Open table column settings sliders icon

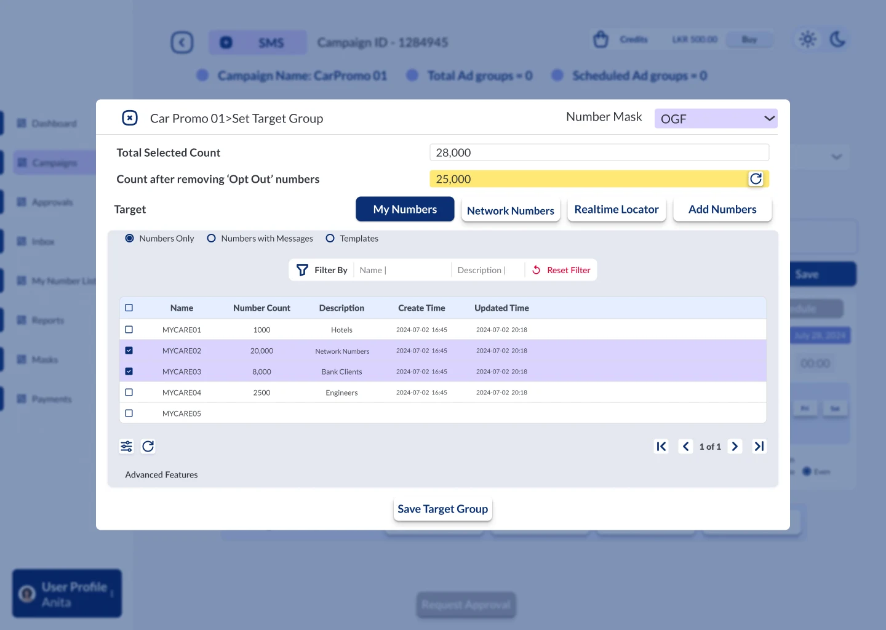coord(127,447)
